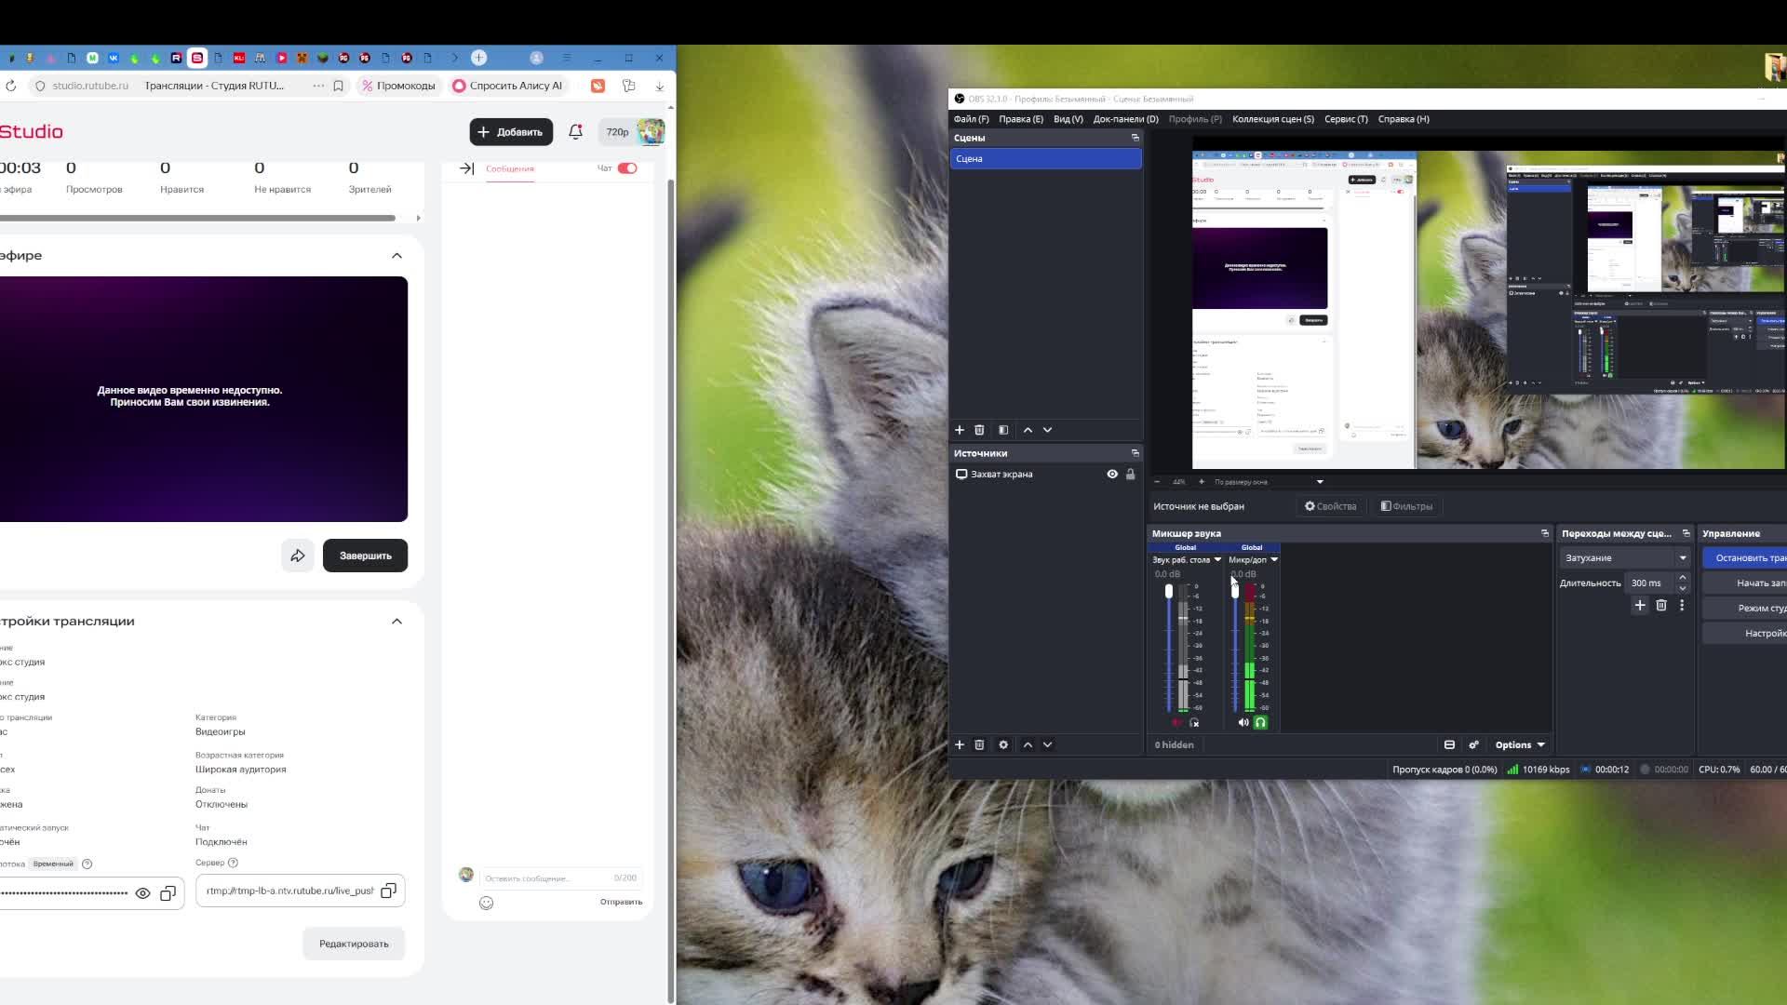Toggle the Чат switch off
Viewport: 1787px width, 1005px height.
627,168
